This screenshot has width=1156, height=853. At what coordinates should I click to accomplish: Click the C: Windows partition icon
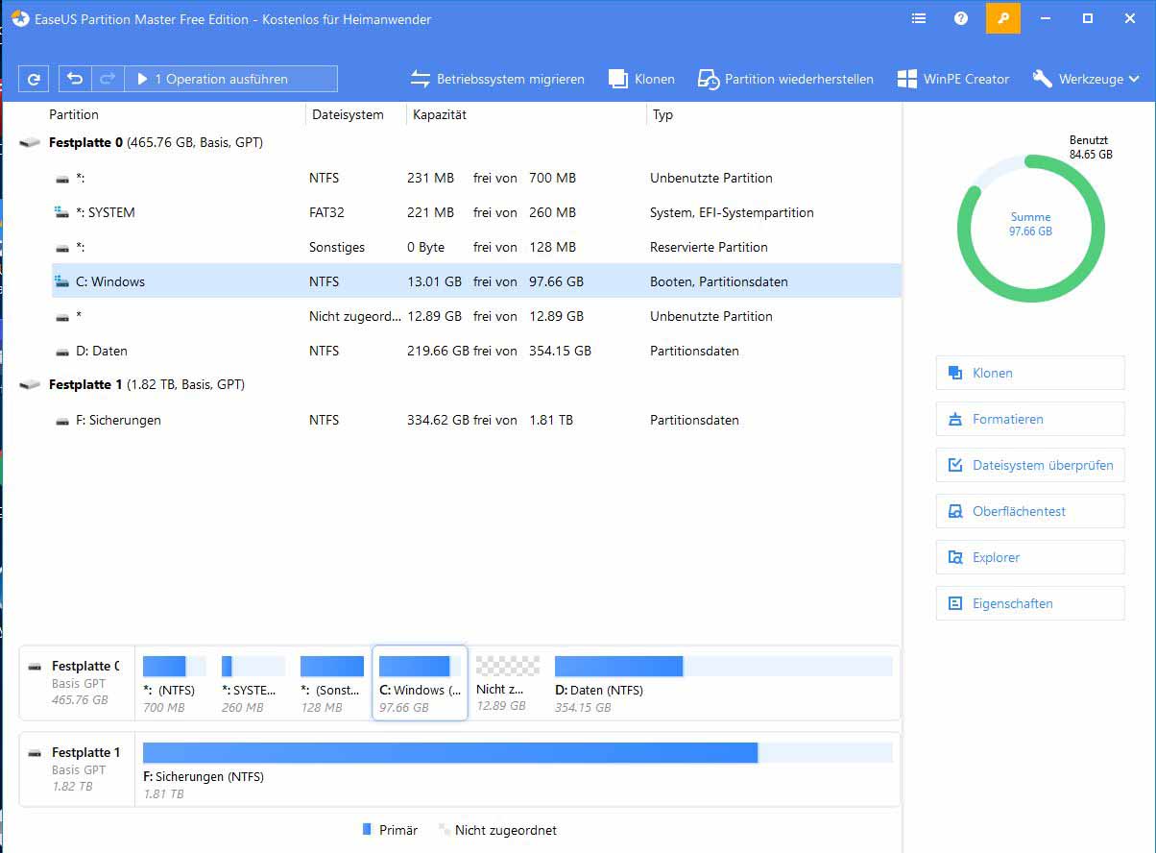click(62, 281)
